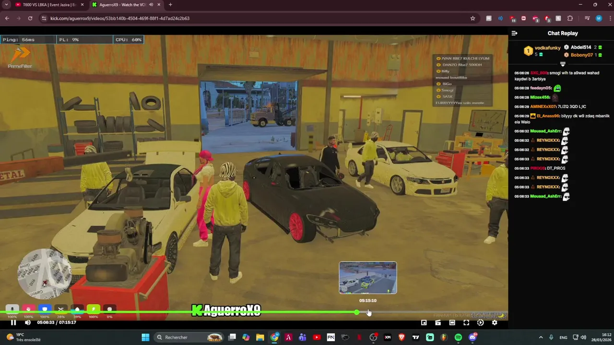Collapse the Chat Replay panel
The width and height of the screenshot is (614, 345).
[514, 33]
